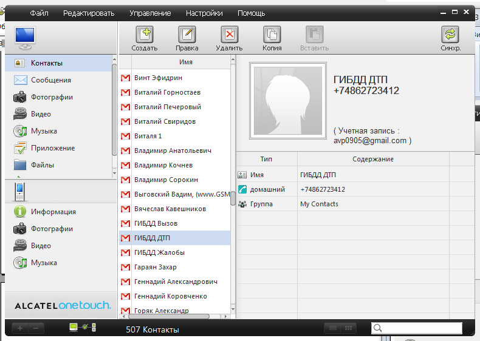Click the Синхр. (Sync) icon

tap(450, 35)
